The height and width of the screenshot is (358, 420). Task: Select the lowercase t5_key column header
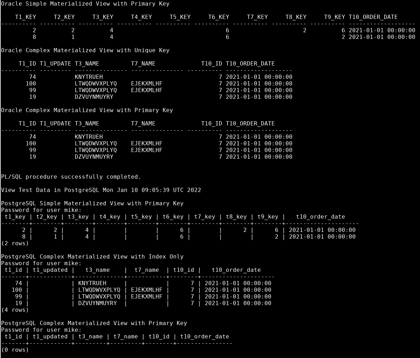coord(142,217)
